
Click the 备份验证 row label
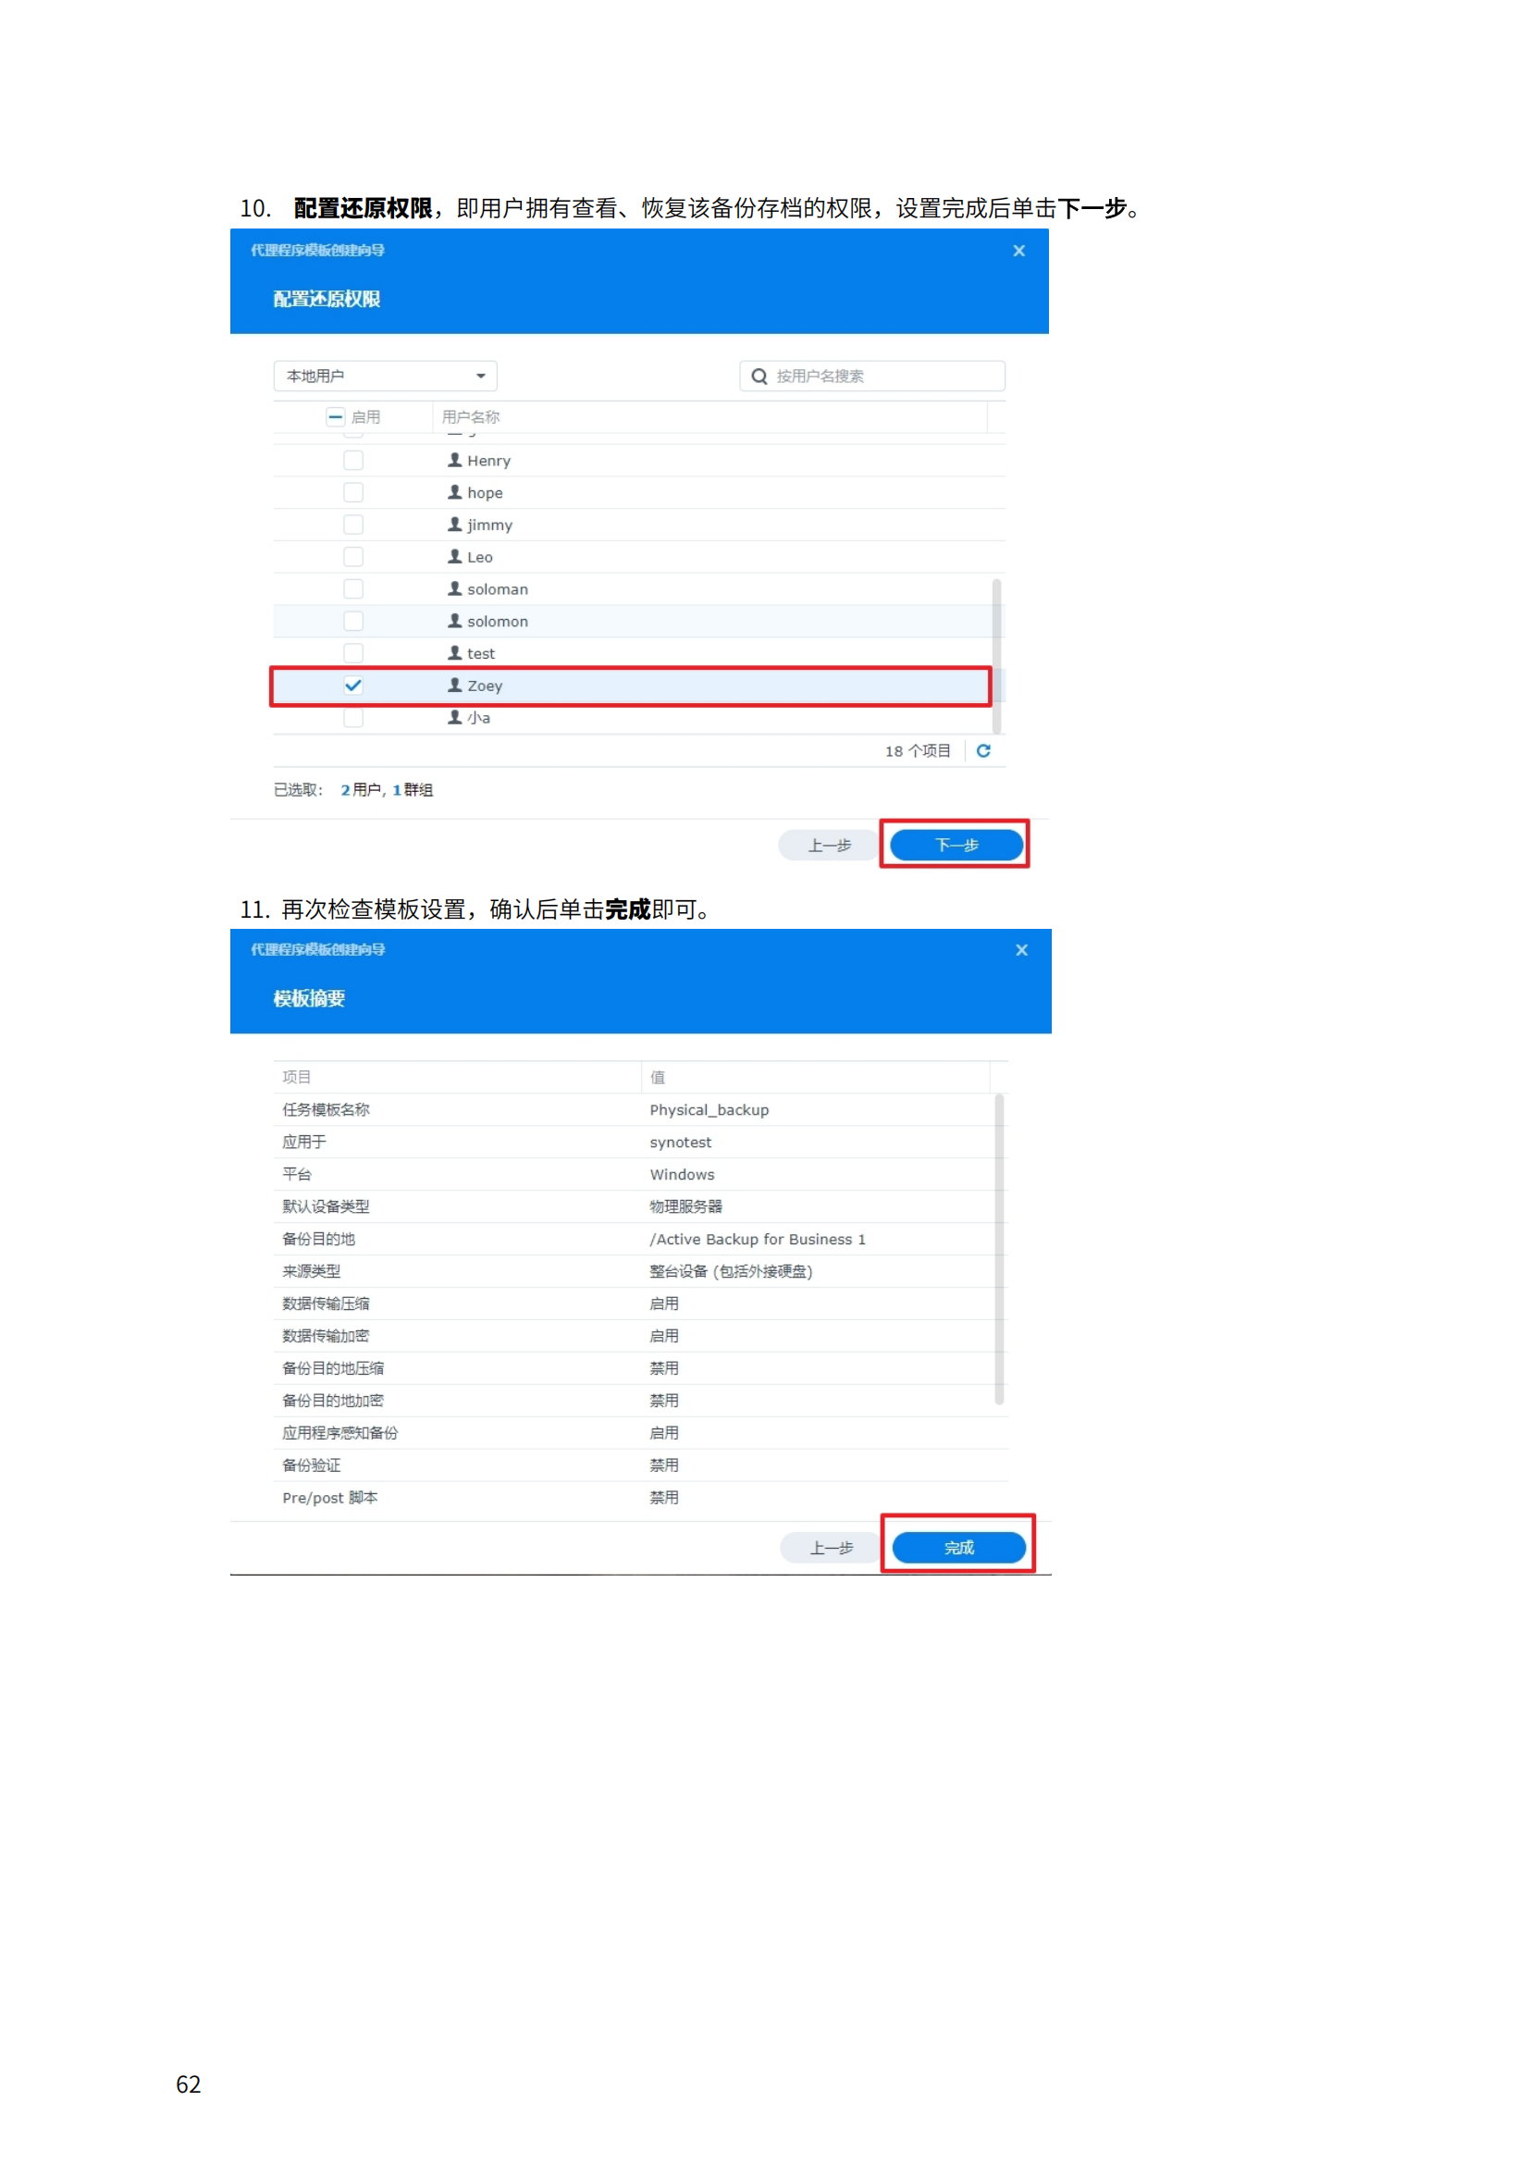(x=312, y=1465)
